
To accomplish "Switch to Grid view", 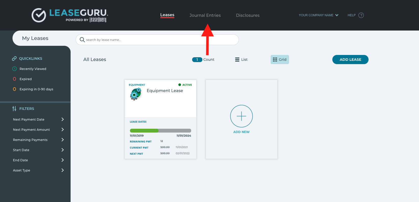I will pos(280,60).
